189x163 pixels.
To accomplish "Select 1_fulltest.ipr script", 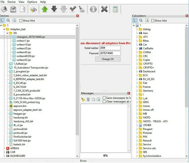I will click(x=20, y=64).
